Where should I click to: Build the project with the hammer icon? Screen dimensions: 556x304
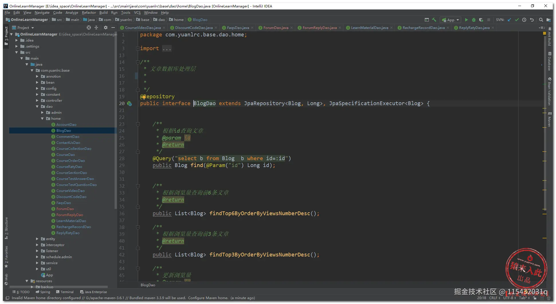[x=434, y=20]
